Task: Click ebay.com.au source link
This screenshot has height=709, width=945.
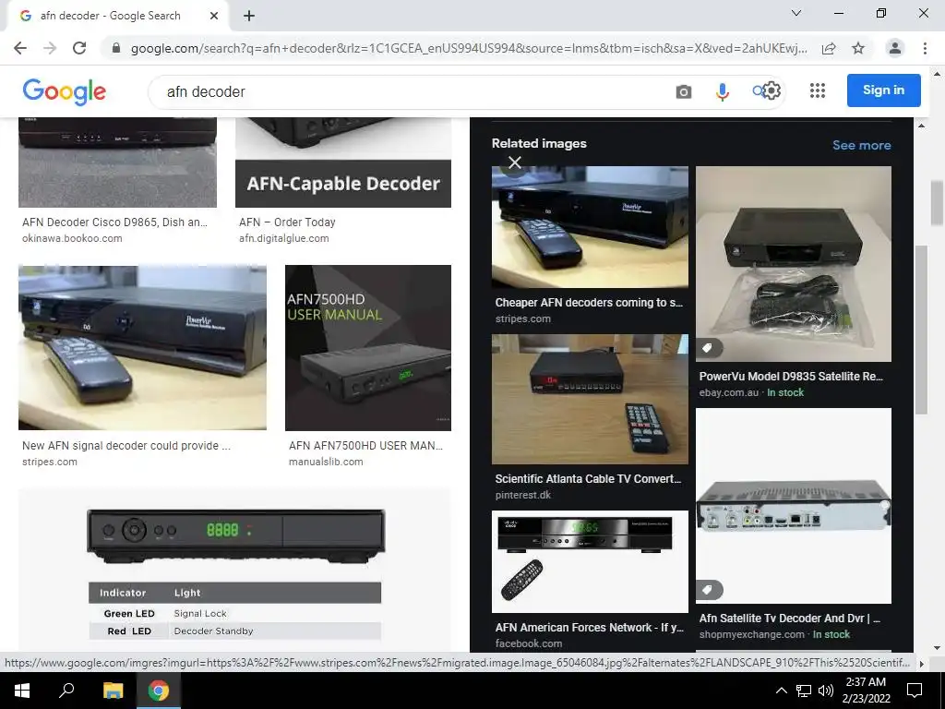Action: click(729, 392)
